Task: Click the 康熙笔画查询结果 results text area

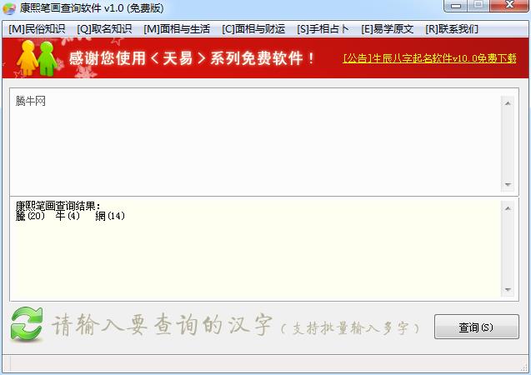Action: tap(255, 249)
